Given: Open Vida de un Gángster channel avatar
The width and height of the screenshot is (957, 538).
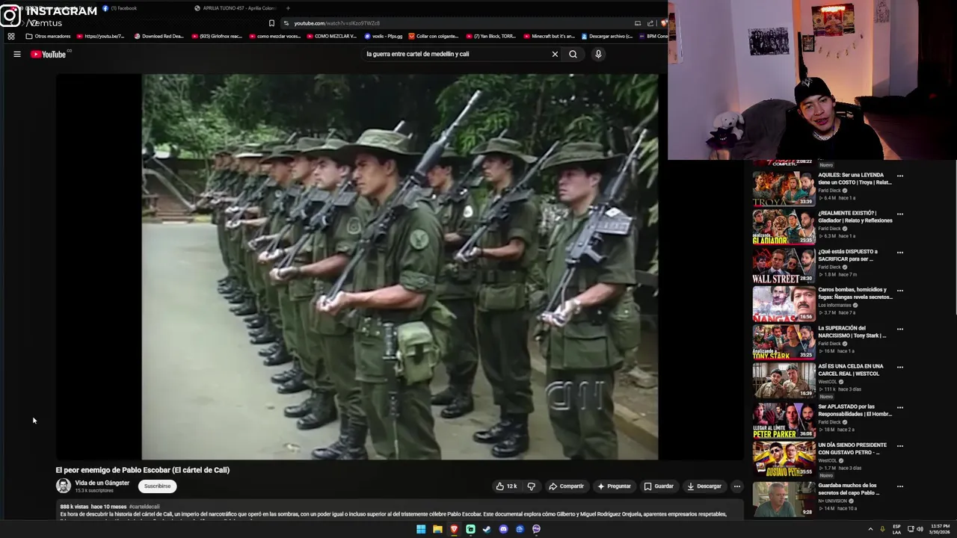Looking at the screenshot, I should [64, 486].
